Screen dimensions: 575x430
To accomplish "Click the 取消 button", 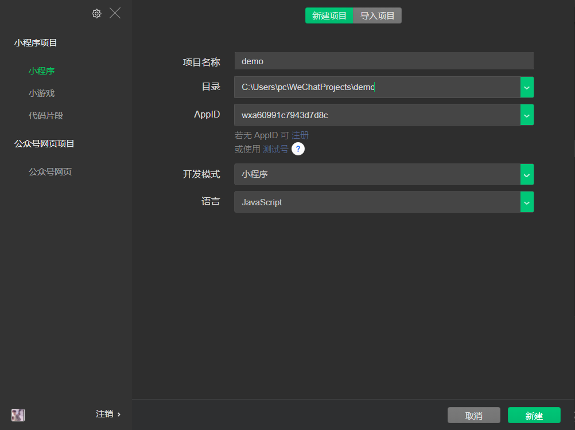I will pyautogui.click(x=474, y=415).
